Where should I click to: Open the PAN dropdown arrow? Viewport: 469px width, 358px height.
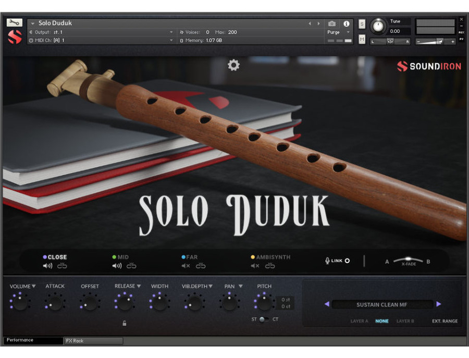(x=240, y=286)
